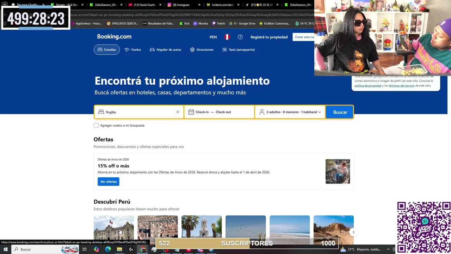Show hidden system tray icons
Image resolution: width=451 pixels, height=254 pixels.
pos(388,249)
